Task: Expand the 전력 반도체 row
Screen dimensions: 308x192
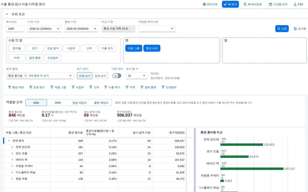Action: [12, 147]
